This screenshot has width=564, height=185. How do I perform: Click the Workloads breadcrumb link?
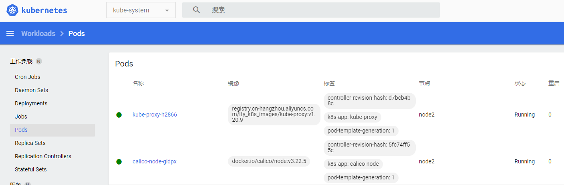38,34
